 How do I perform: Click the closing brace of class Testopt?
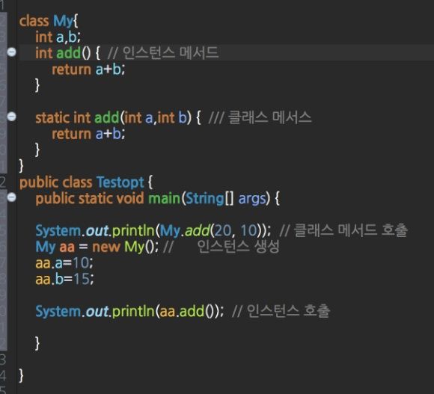[21, 376]
